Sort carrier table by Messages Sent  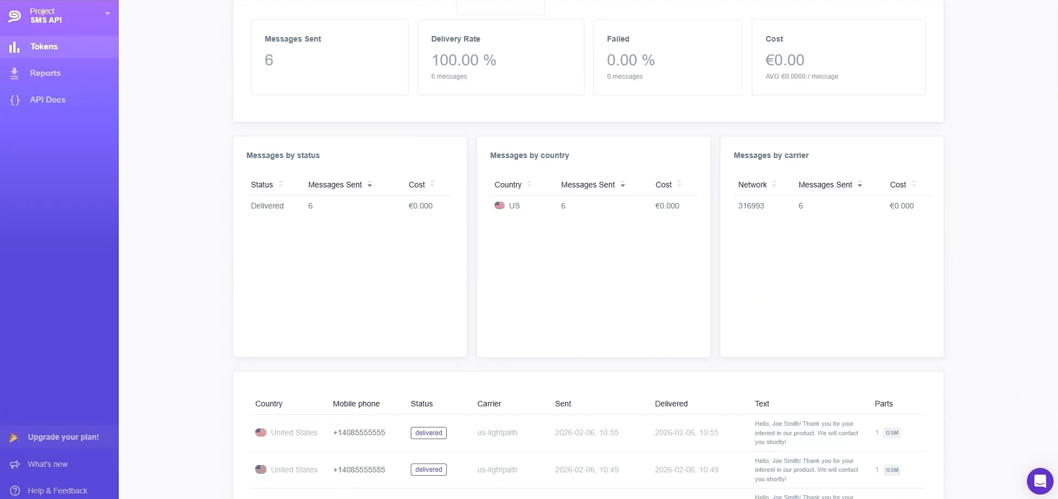click(x=830, y=185)
